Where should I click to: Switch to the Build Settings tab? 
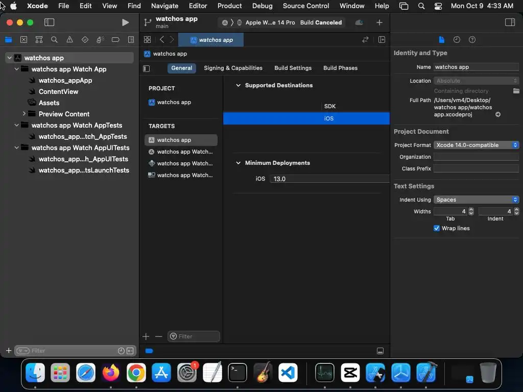click(x=293, y=68)
